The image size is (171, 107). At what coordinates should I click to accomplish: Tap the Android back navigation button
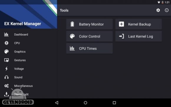(x=57, y=103)
